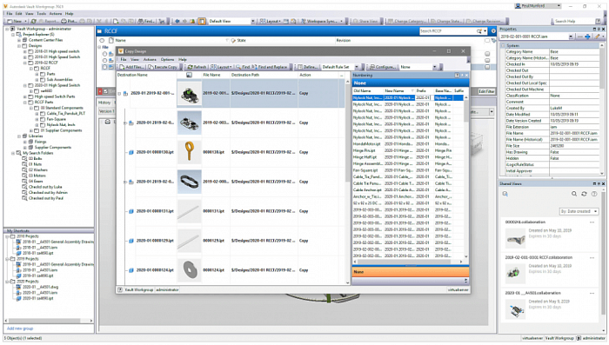Click the Search RCCF magnifier icon
The width and height of the screenshot is (609, 345).
(479, 31)
